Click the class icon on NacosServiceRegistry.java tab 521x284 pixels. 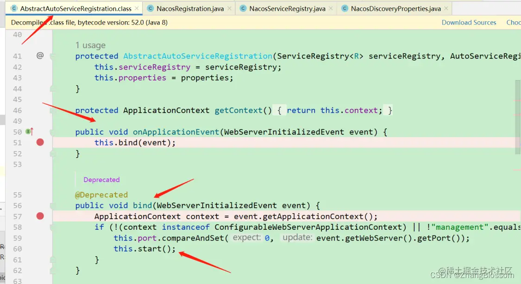[x=243, y=9]
